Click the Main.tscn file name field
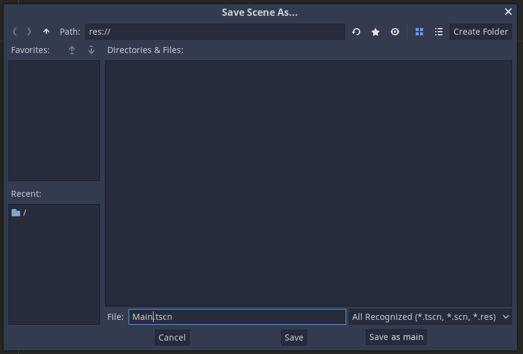 237,317
